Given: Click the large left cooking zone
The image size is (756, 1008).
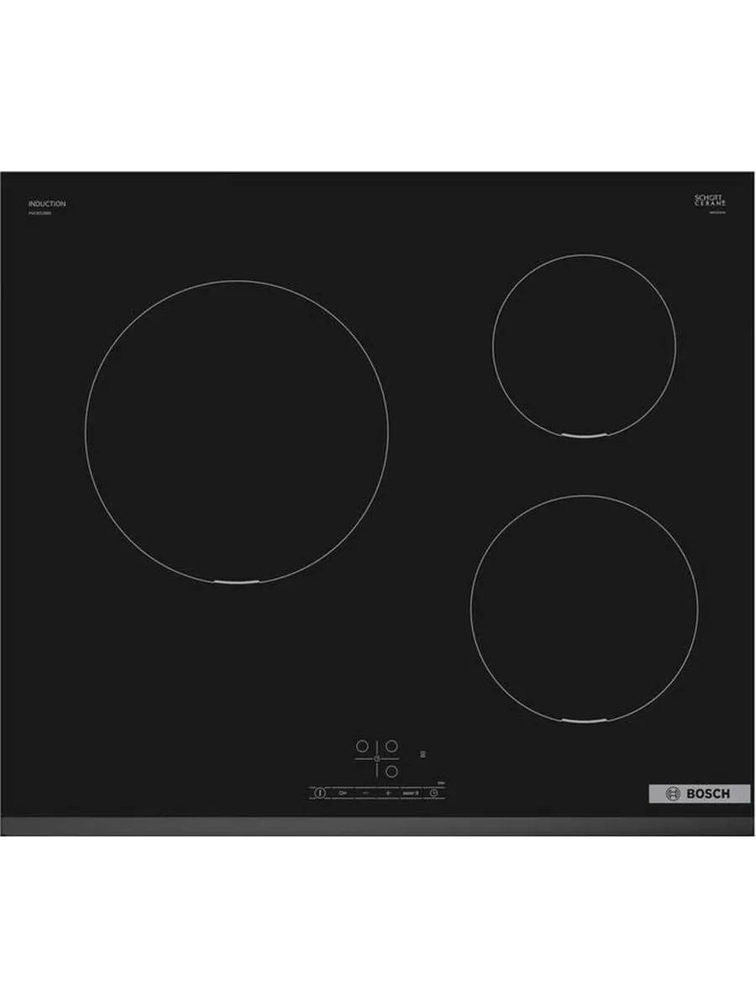Looking at the screenshot, I should [x=236, y=431].
